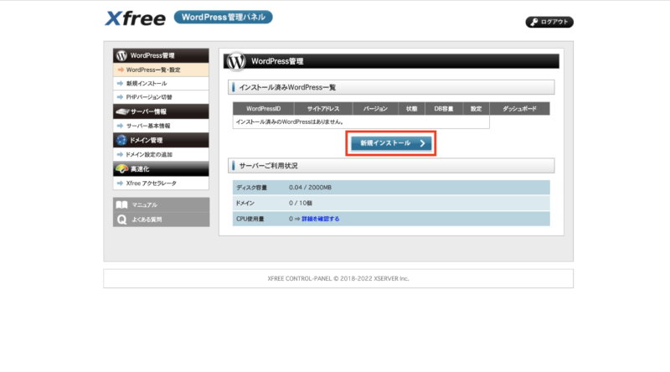Viewport: 670px width, 372px height.
Task: Click arrow icon beside Xfree アクセラレータ
Action: click(x=120, y=183)
